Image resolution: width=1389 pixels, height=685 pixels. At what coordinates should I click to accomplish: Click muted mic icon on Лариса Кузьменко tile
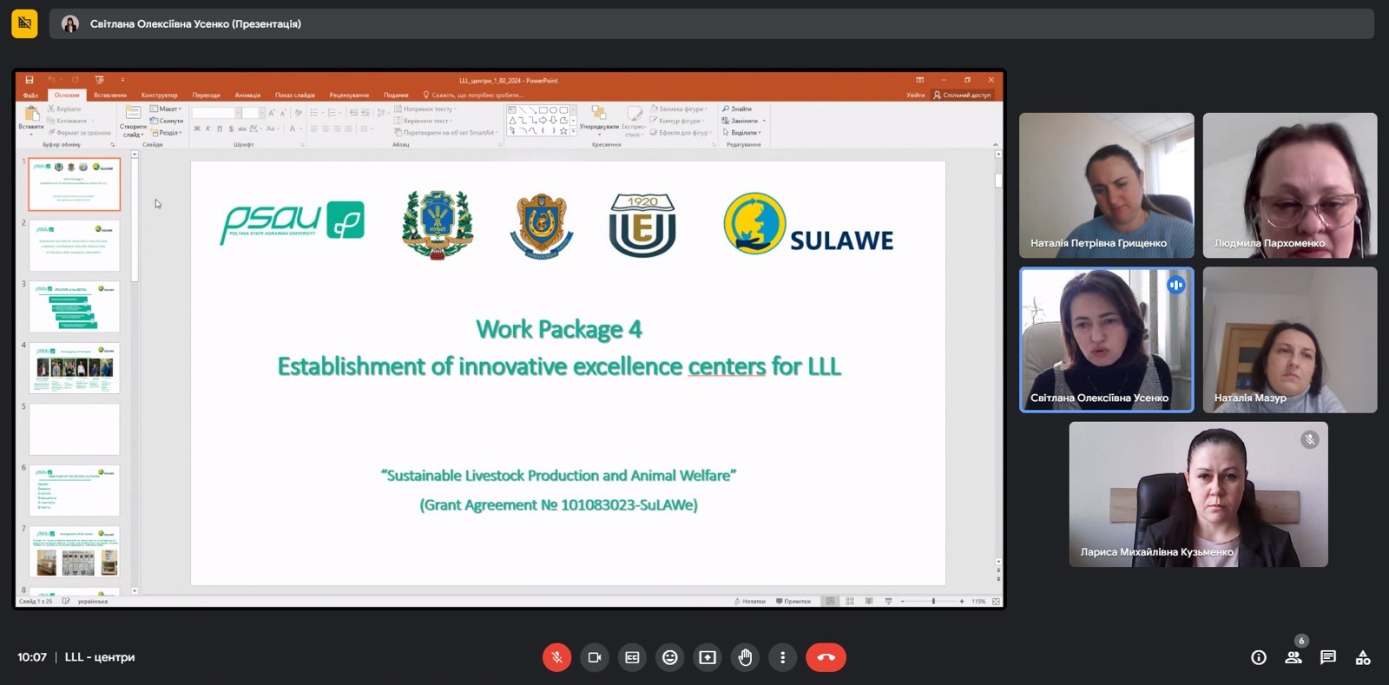click(1310, 440)
